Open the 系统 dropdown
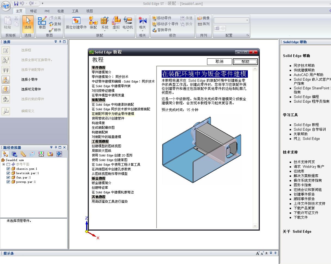331x264 pixels. (x=105, y=31)
